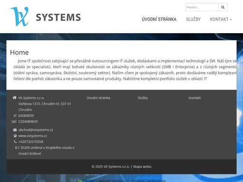Open the Služby menu item
This screenshot has width=243, height=182.
[x=193, y=19]
